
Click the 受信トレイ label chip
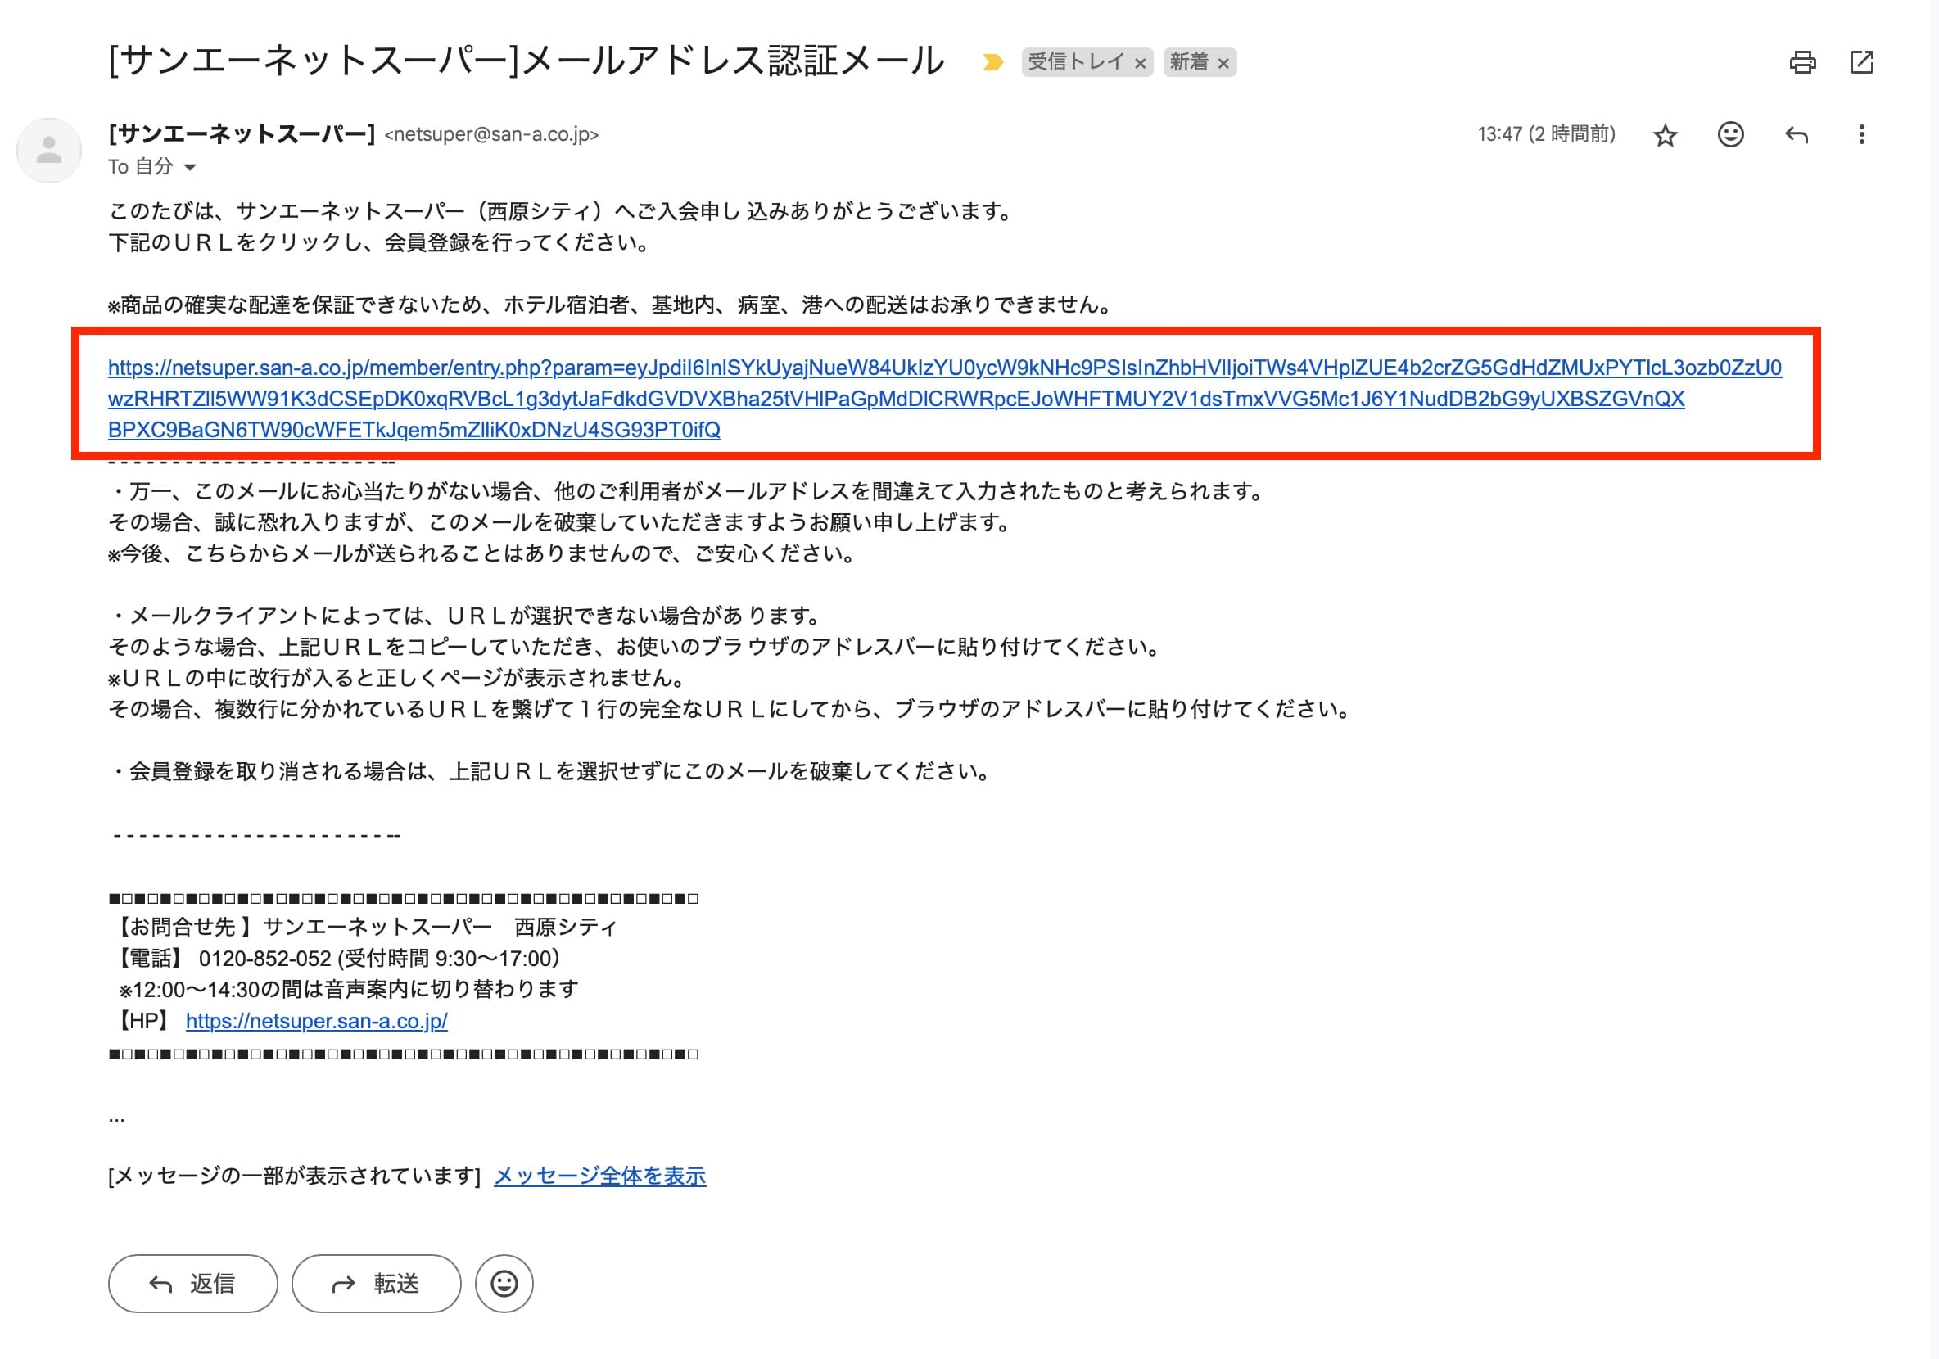(1076, 61)
